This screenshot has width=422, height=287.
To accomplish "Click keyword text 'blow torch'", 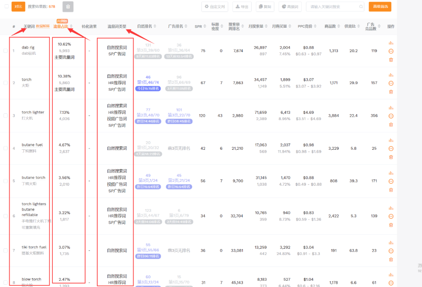I will point(32,279).
